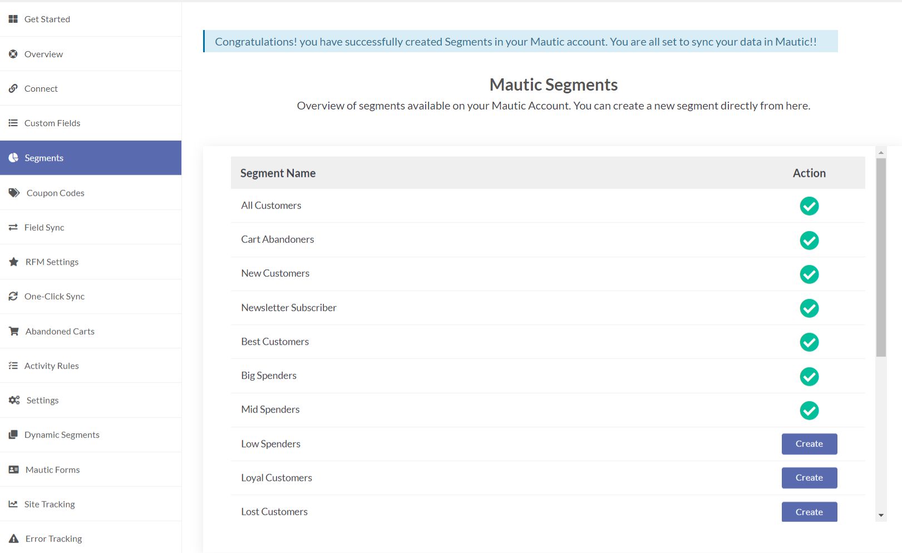Open the Abandoned Carts page
This screenshot has width=902, height=553.
pyautogui.click(x=91, y=331)
